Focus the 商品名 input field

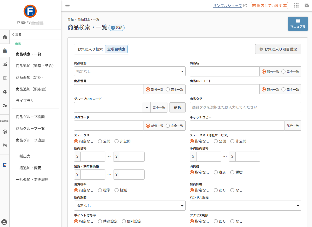pos(225,71)
